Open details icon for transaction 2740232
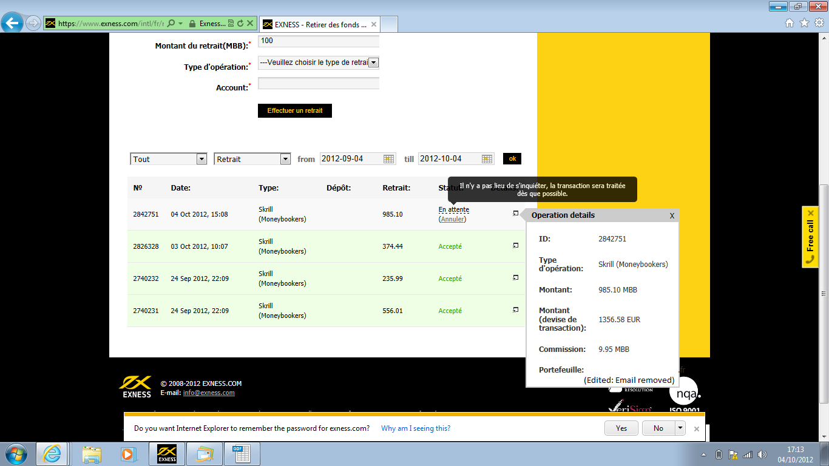Viewport: 829px width, 466px height. pyautogui.click(x=515, y=277)
